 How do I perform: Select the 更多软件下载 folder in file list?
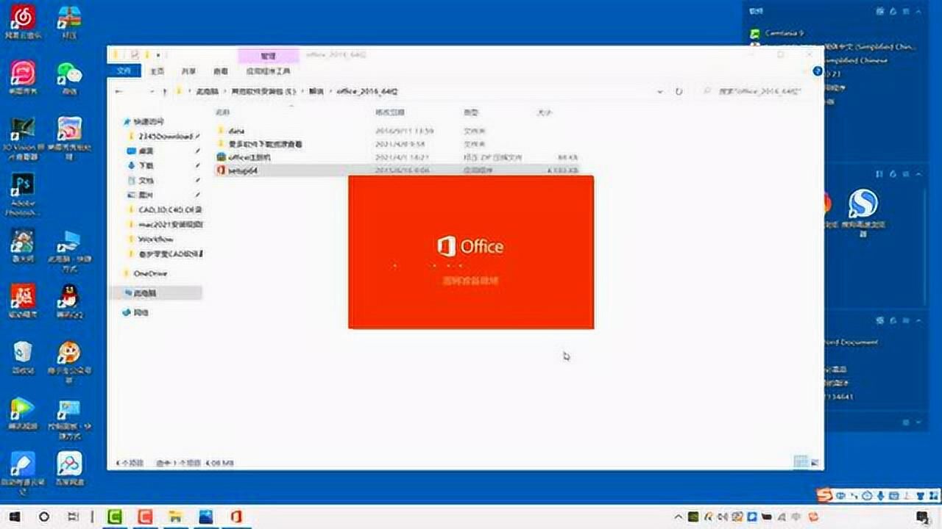(x=397, y=144)
